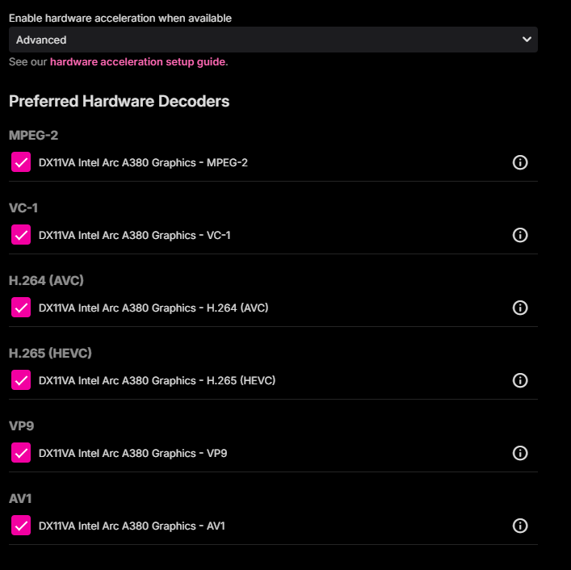Show info icon details for VC-1 decoder

(x=519, y=235)
